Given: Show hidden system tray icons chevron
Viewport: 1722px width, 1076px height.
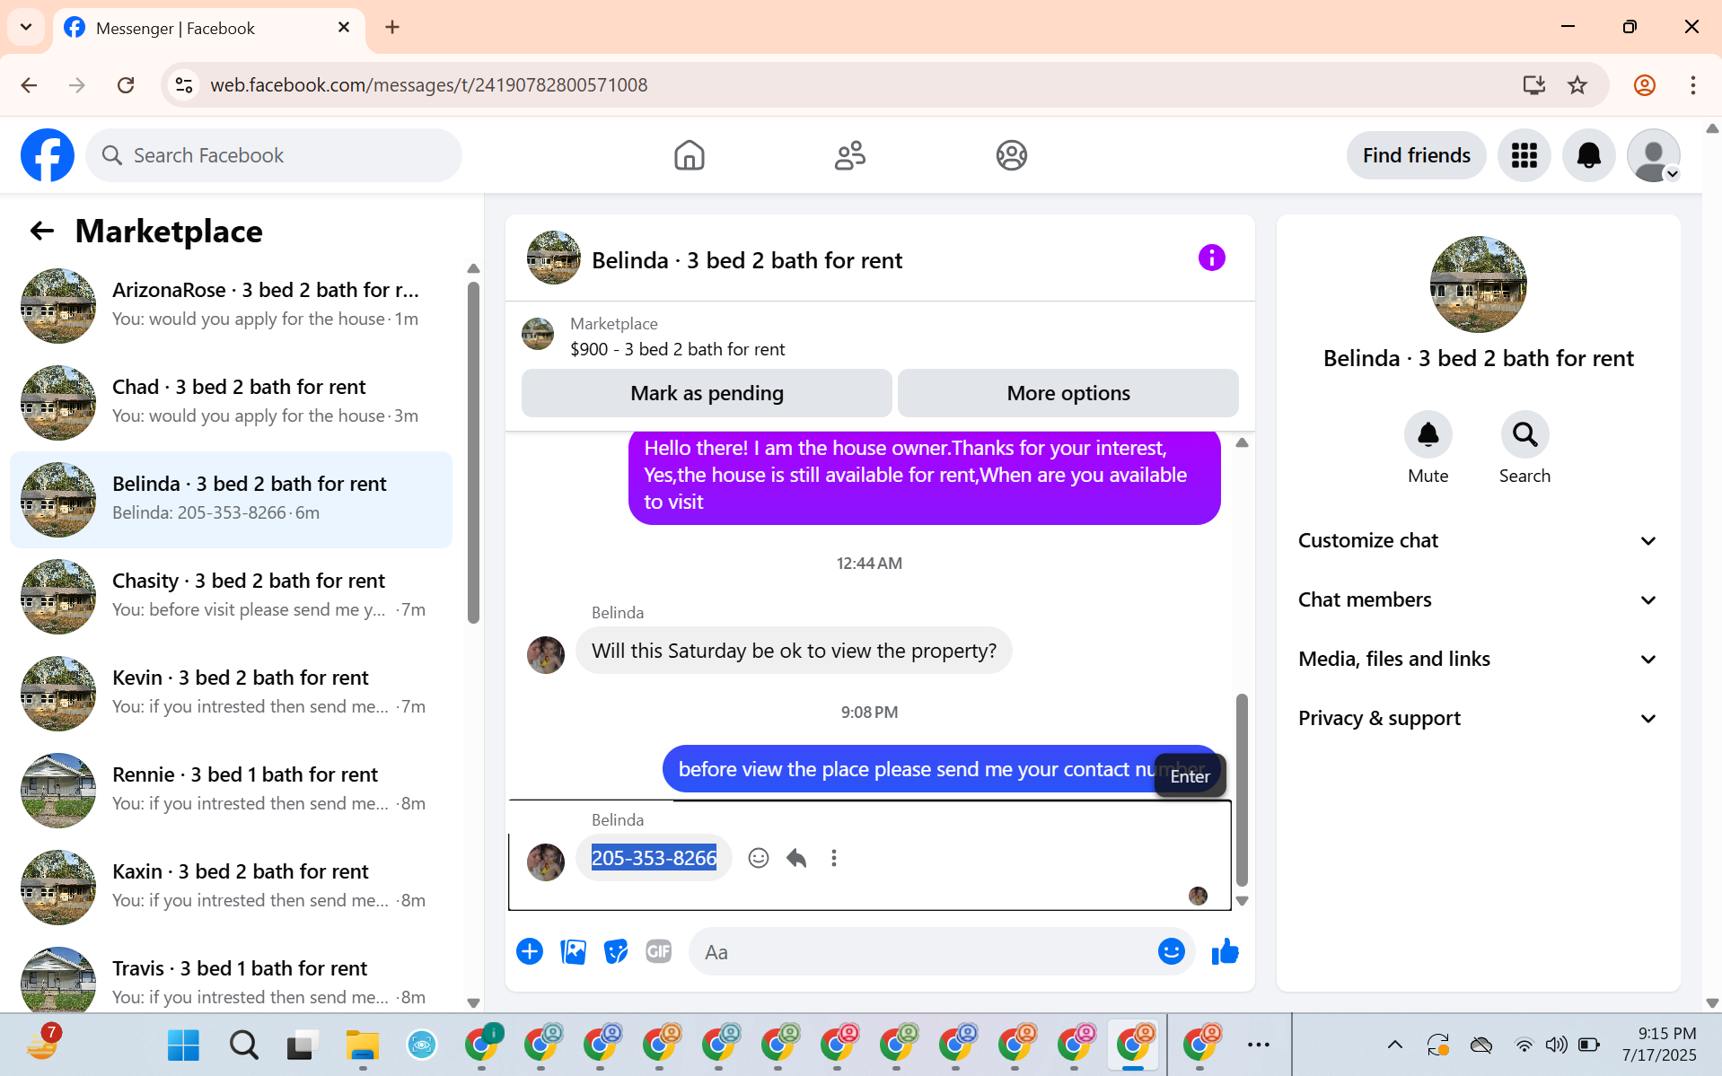Looking at the screenshot, I should click(1394, 1044).
